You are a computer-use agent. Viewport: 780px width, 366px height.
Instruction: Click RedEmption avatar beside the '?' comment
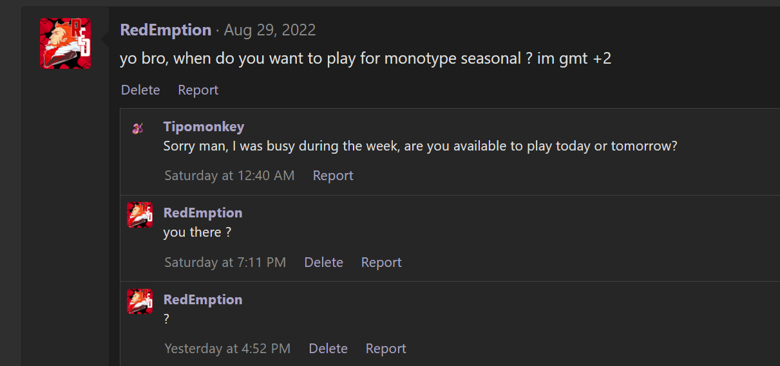click(140, 301)
